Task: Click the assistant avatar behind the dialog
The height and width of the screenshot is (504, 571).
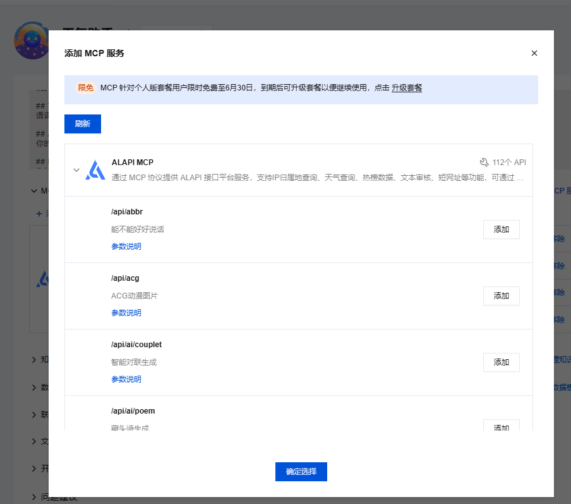Action: tap(31, 40)
